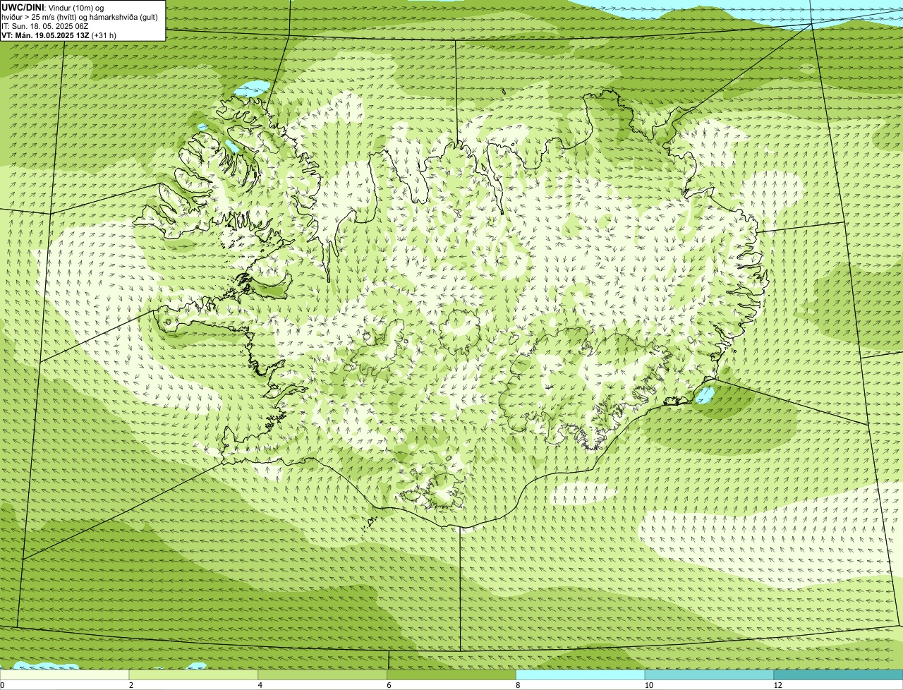903x690 pixels.
Task: Click the colorbar label 8
Action: point(518,685)
